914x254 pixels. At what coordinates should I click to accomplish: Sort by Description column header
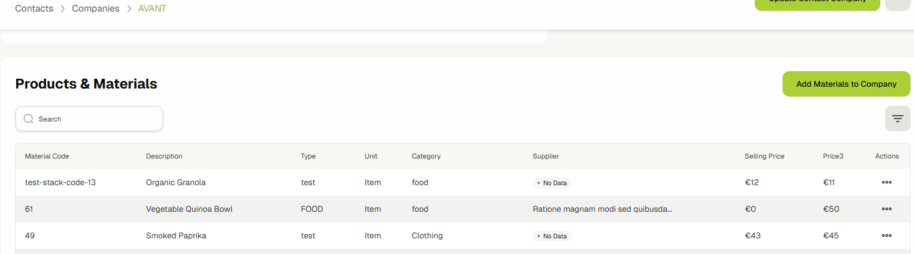coord(164,156)
